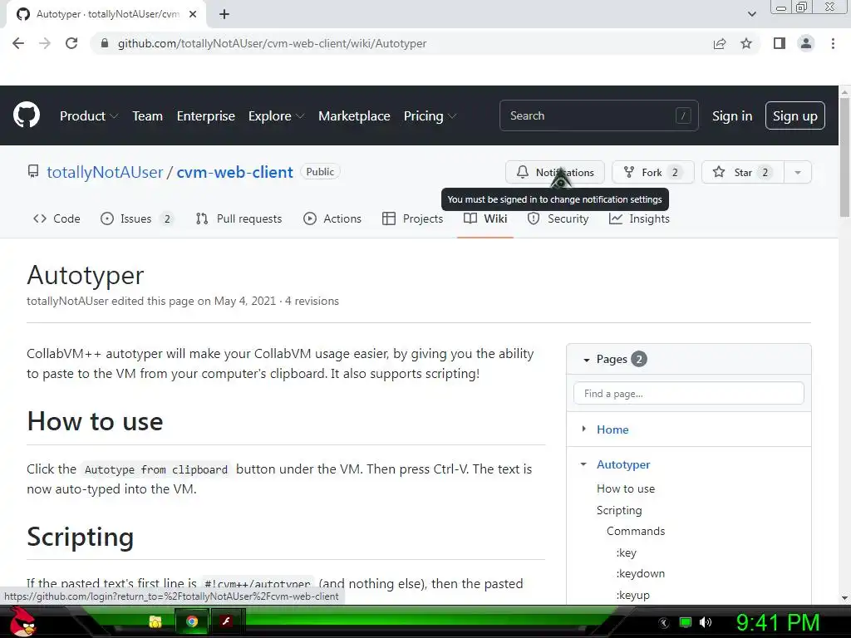Switch to the Security tab
This screenshot has height=638, width=851.
pos(558,218)
